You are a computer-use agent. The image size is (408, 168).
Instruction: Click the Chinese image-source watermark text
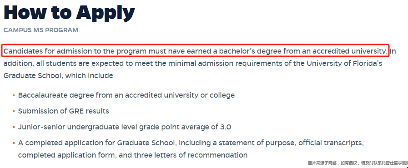(358, 163)
